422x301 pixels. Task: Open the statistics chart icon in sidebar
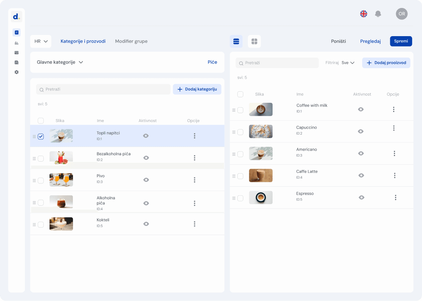coord(16,43)
